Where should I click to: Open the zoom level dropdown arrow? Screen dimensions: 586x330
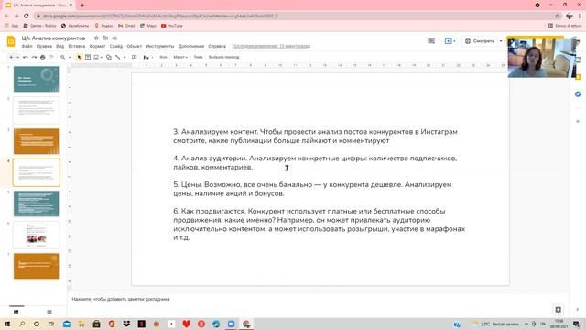[70, 57]
